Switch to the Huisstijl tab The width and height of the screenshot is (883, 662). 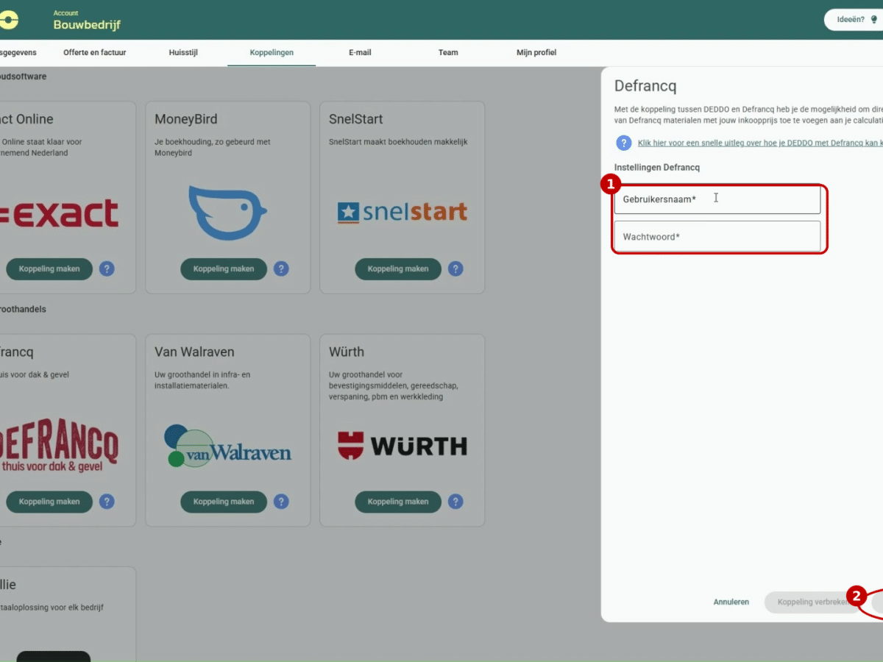pyautogui.click(x=183, y=52)
